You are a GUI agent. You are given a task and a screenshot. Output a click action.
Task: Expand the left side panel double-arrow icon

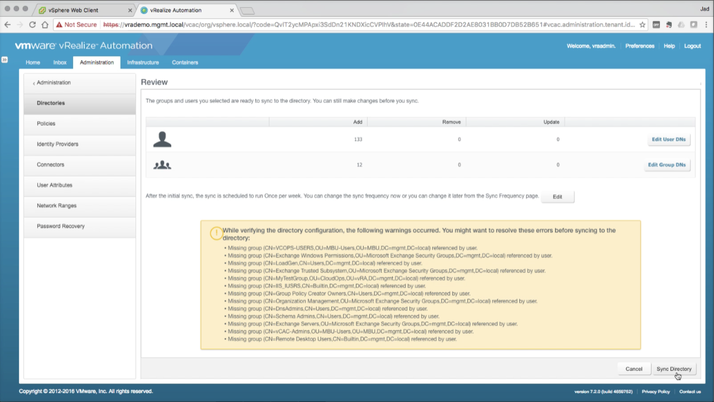(4, 59)
